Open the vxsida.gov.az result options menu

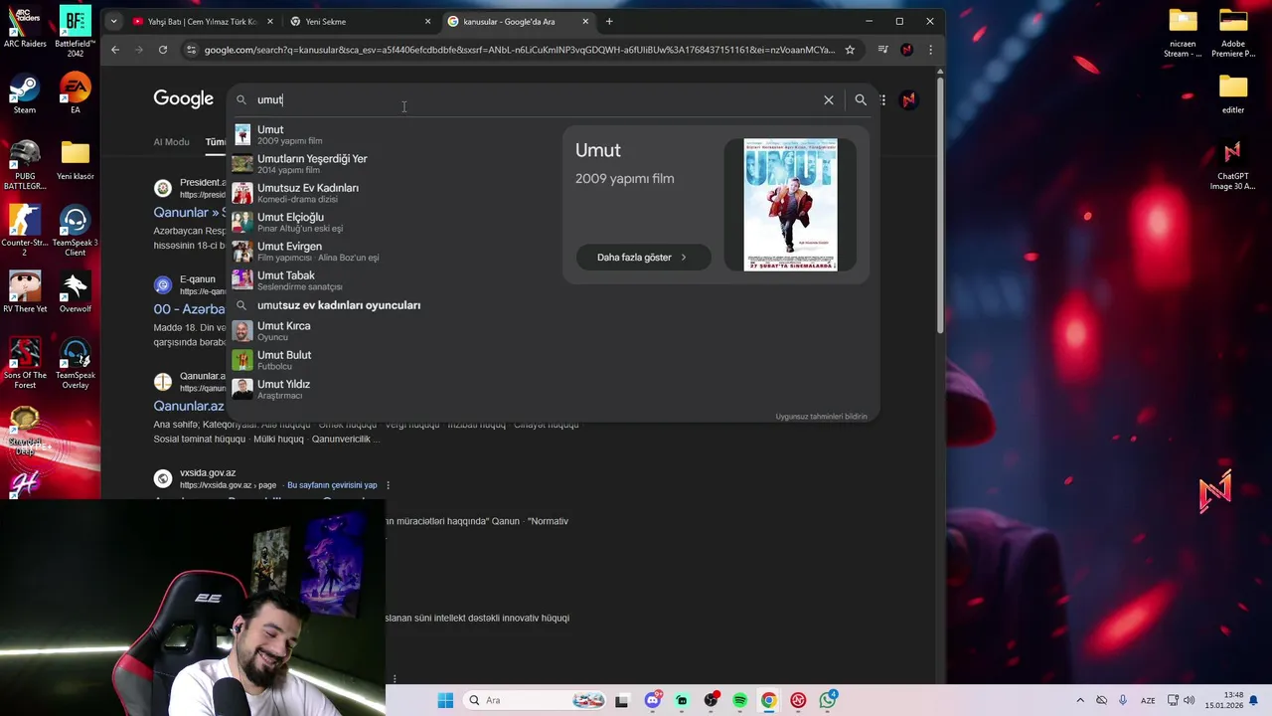coord(388,485)
